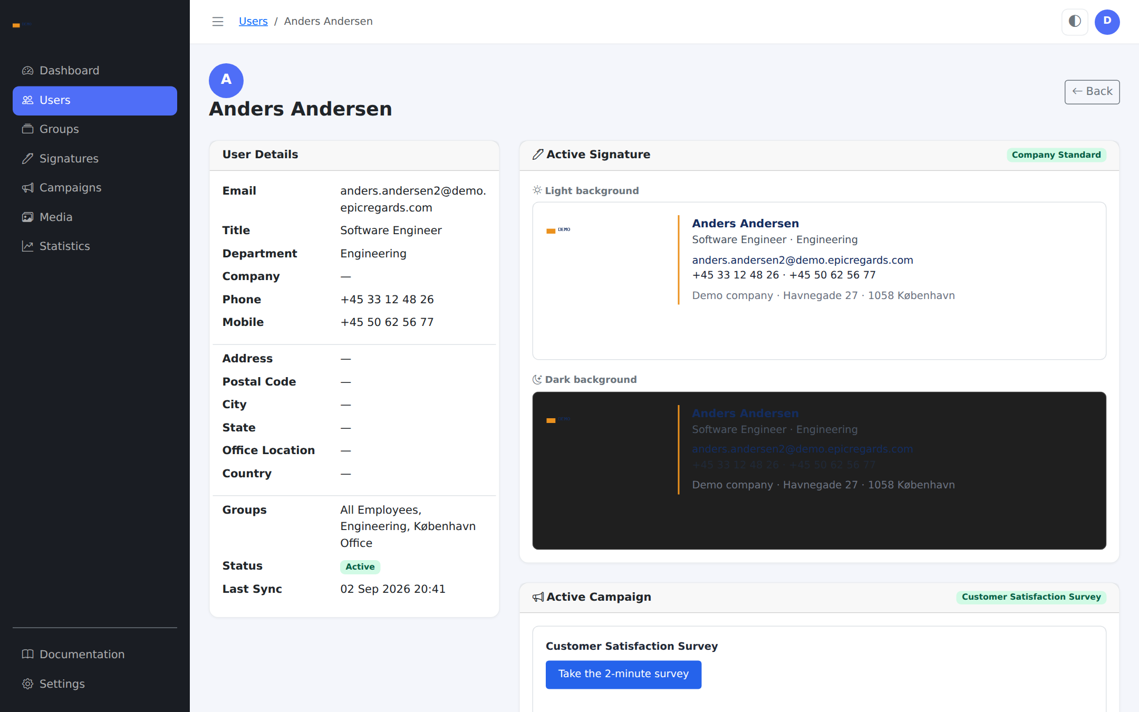Click the Settings gear icon in the sidebar

click(27, 684)
